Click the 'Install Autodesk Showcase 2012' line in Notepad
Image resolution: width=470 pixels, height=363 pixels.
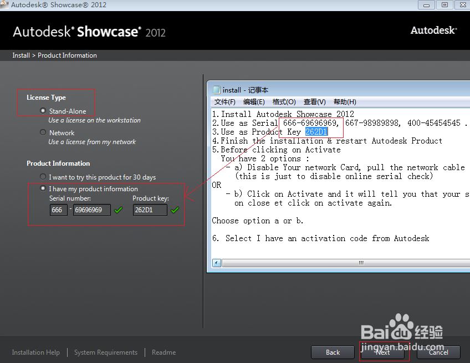(x=283, y=114)
